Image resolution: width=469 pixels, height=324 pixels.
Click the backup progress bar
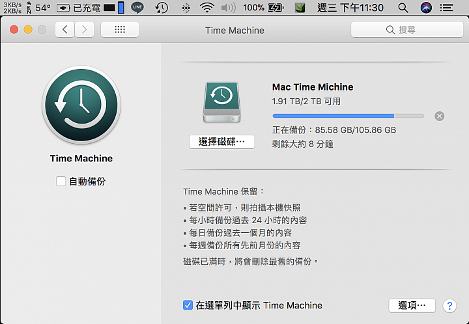coord(348,116)
